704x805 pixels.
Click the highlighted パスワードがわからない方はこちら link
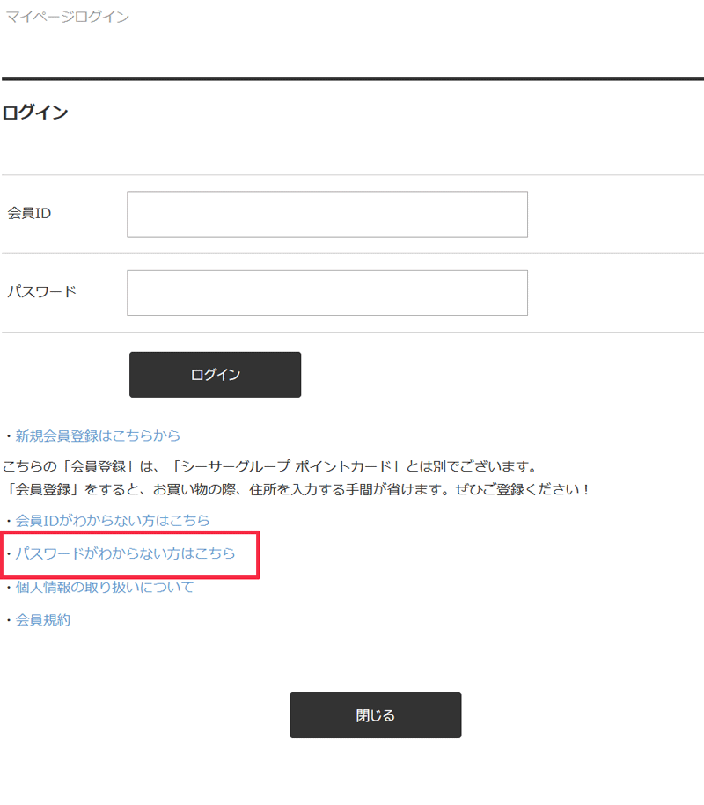click(x=125, y=553)
